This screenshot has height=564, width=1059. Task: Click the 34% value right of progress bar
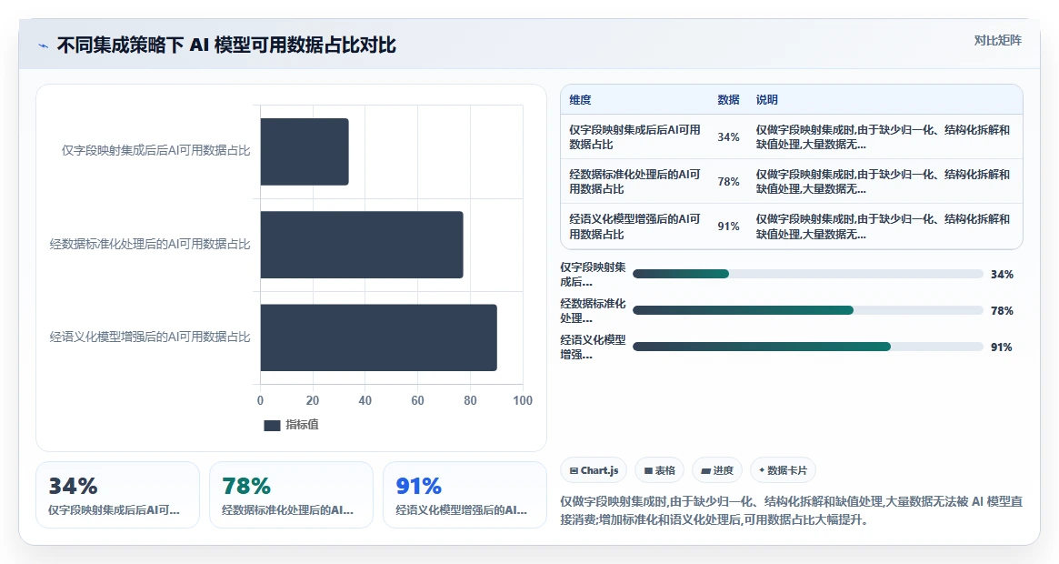tap(1002, 275)
